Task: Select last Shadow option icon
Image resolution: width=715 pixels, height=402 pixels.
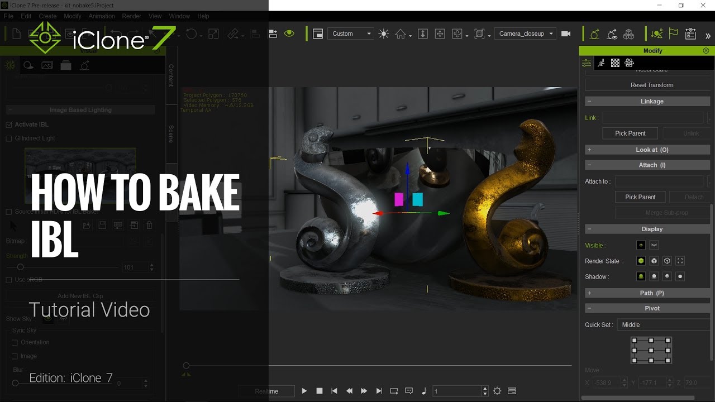Action: 680,276
